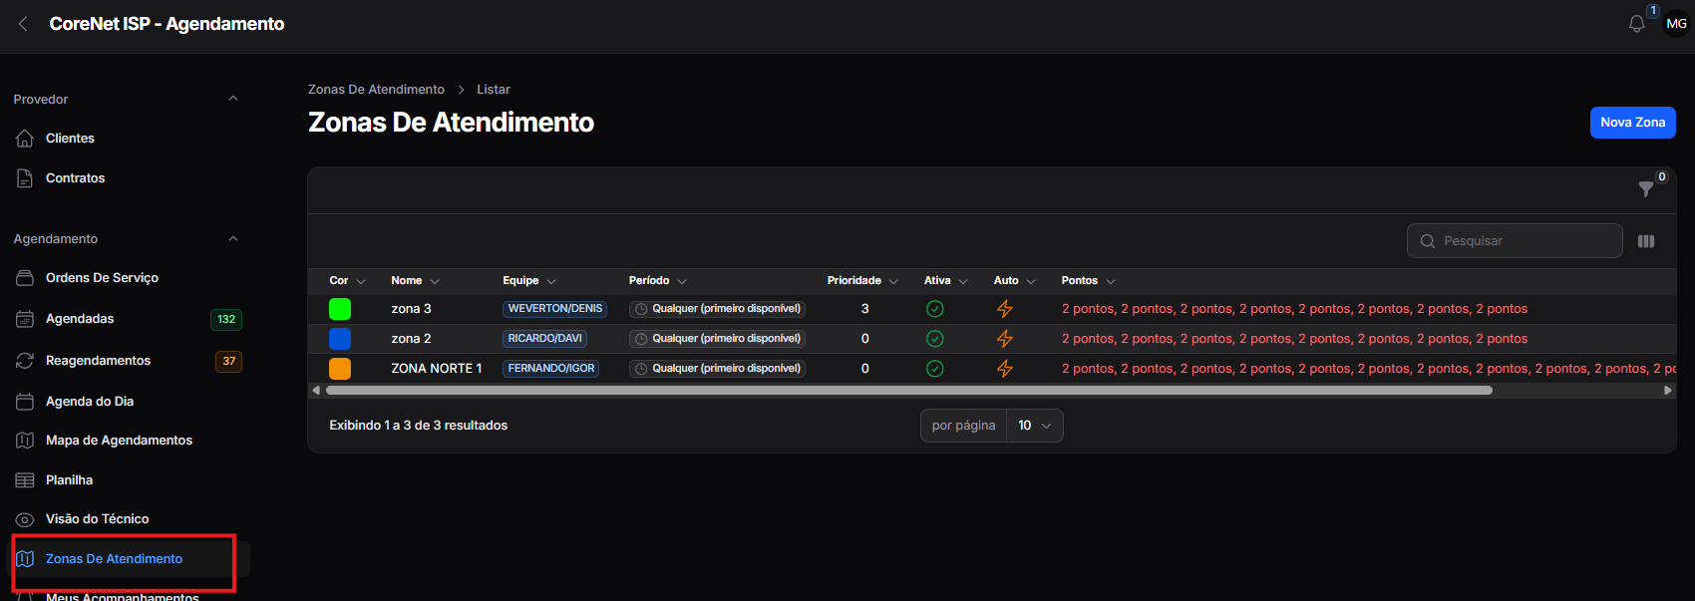Toggle the Ativa check for zona 2
This screenshot has height=601, width=1695.
click(x=935, y=339)
